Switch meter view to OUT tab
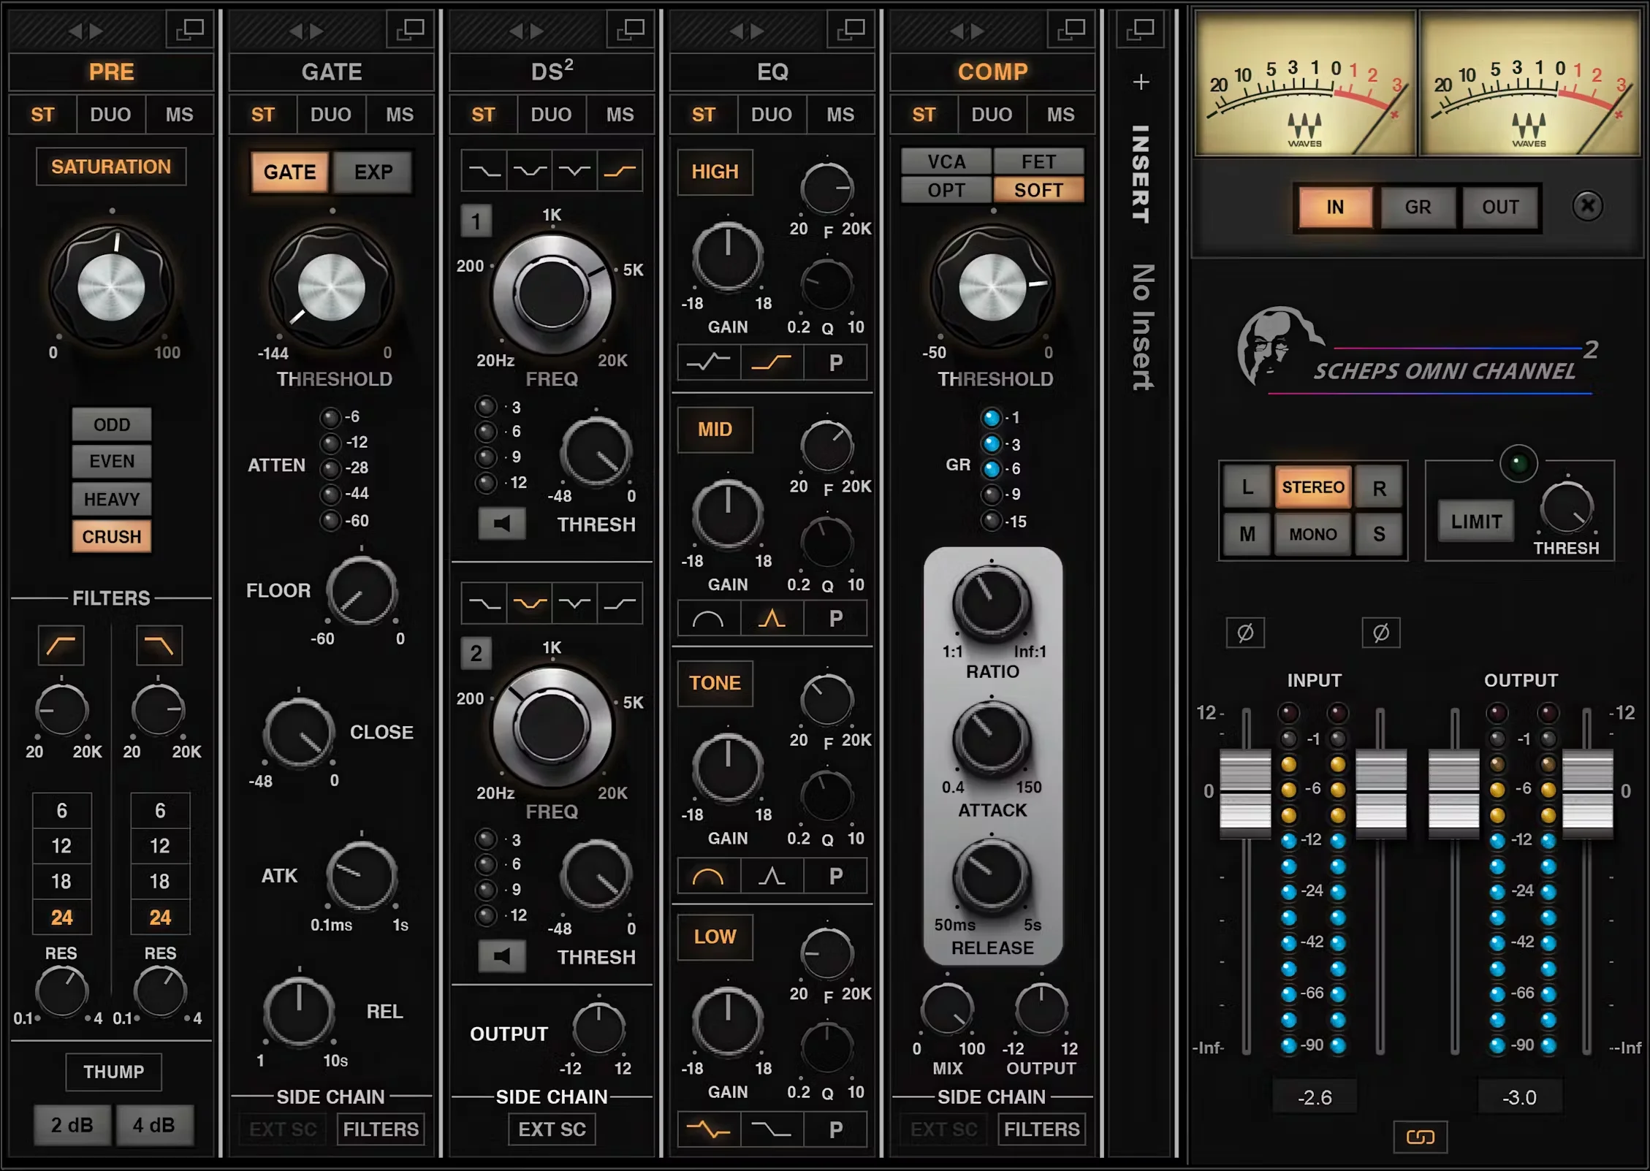Screen dimensions: 1650x1171 [x=1500, y=207]
